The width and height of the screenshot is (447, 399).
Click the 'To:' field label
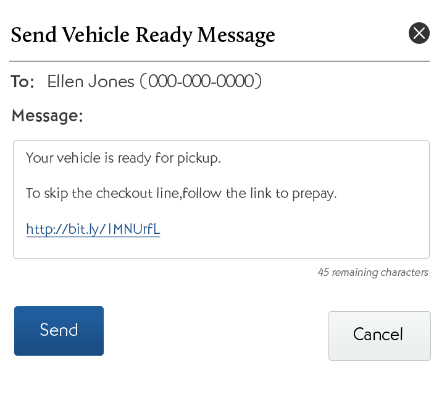pyautogui.click(x=23, y=82)
